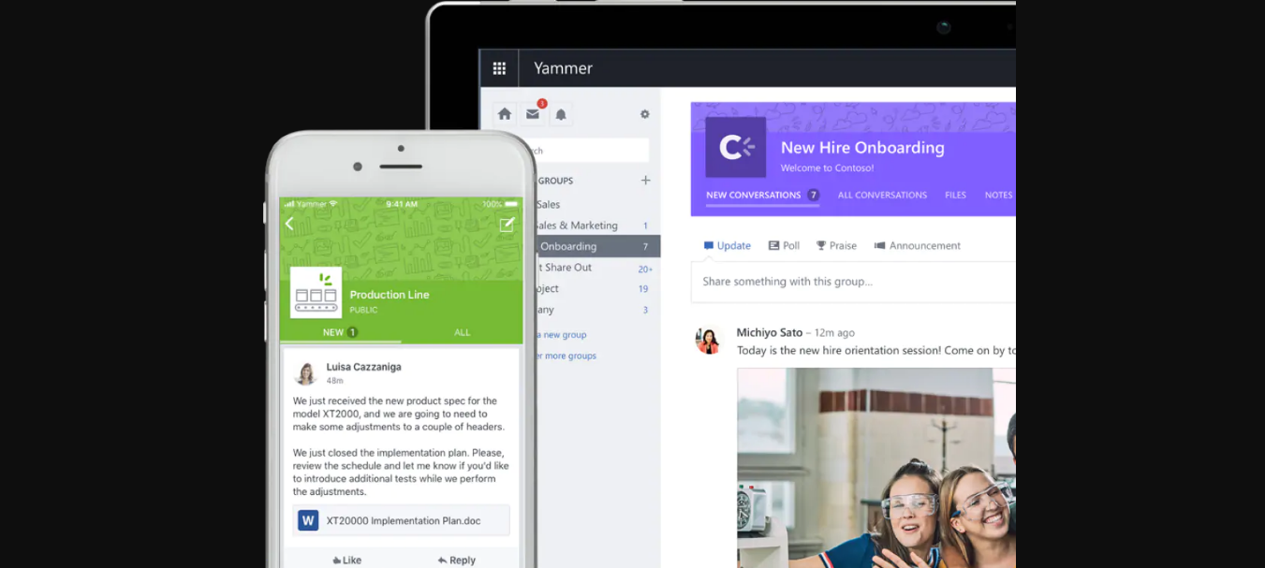Go to Yammer home icon
Viewport: 1265px width, 568px height.
[505, 114]
